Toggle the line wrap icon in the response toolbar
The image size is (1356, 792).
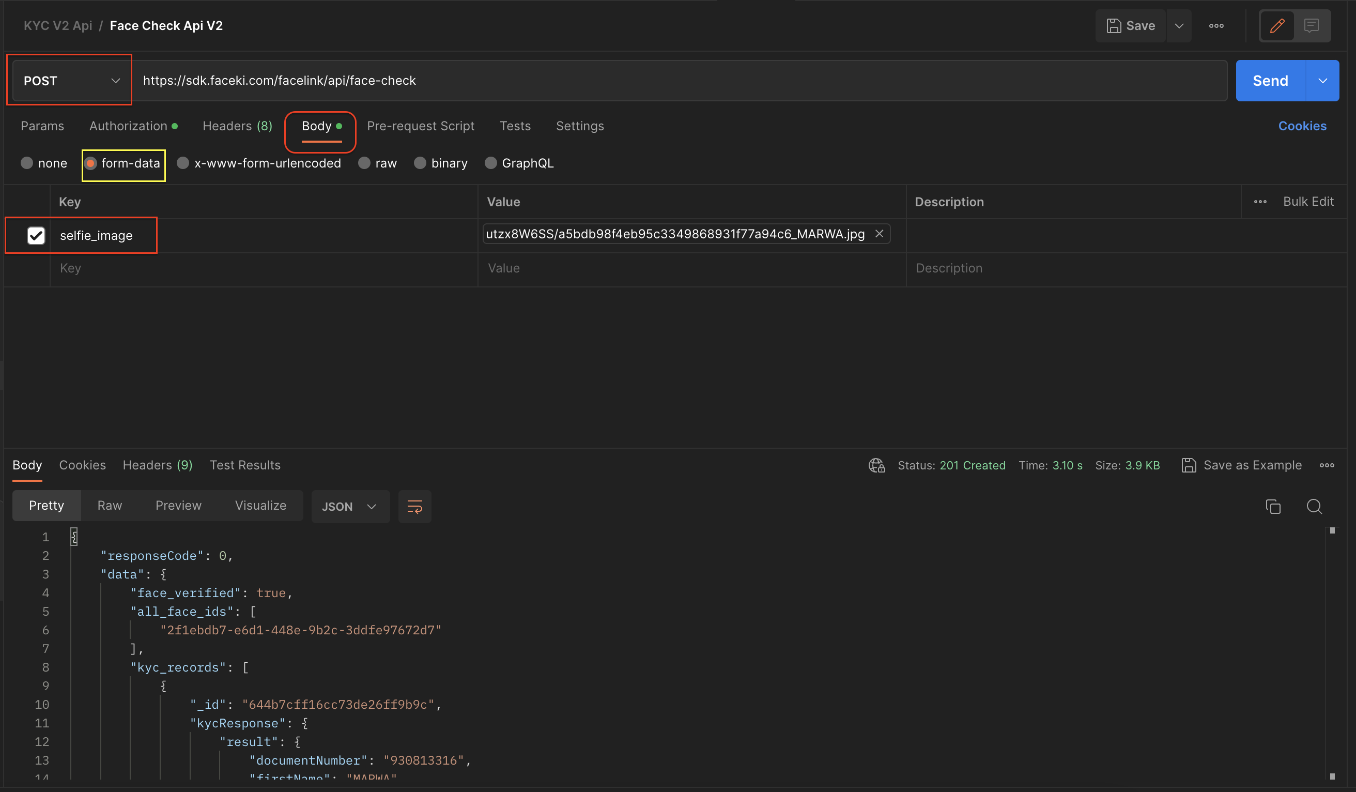414,507
